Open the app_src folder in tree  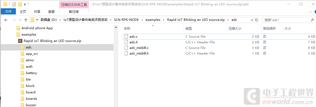(32, 54)
